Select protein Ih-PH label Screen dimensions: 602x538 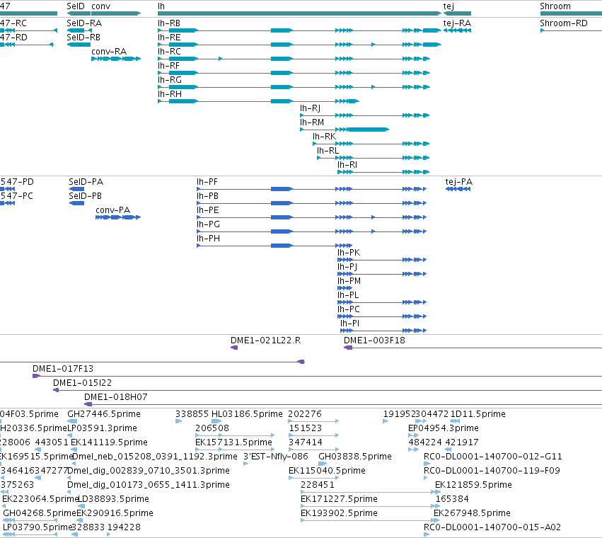(208, 239)
